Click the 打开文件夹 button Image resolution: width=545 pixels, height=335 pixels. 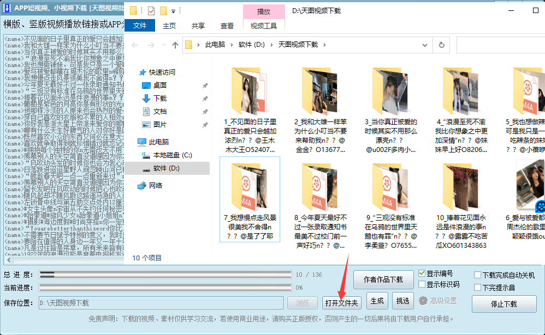(342, 303)
